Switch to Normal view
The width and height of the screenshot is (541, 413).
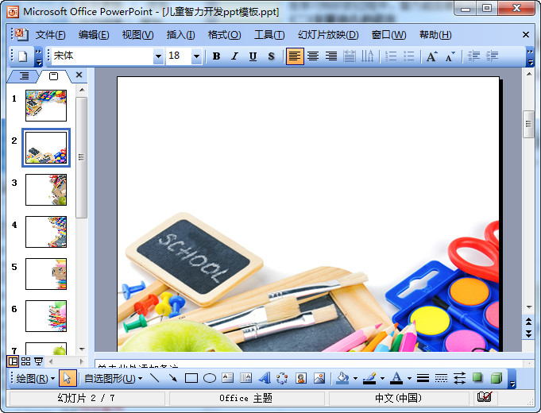coord(13,361)
